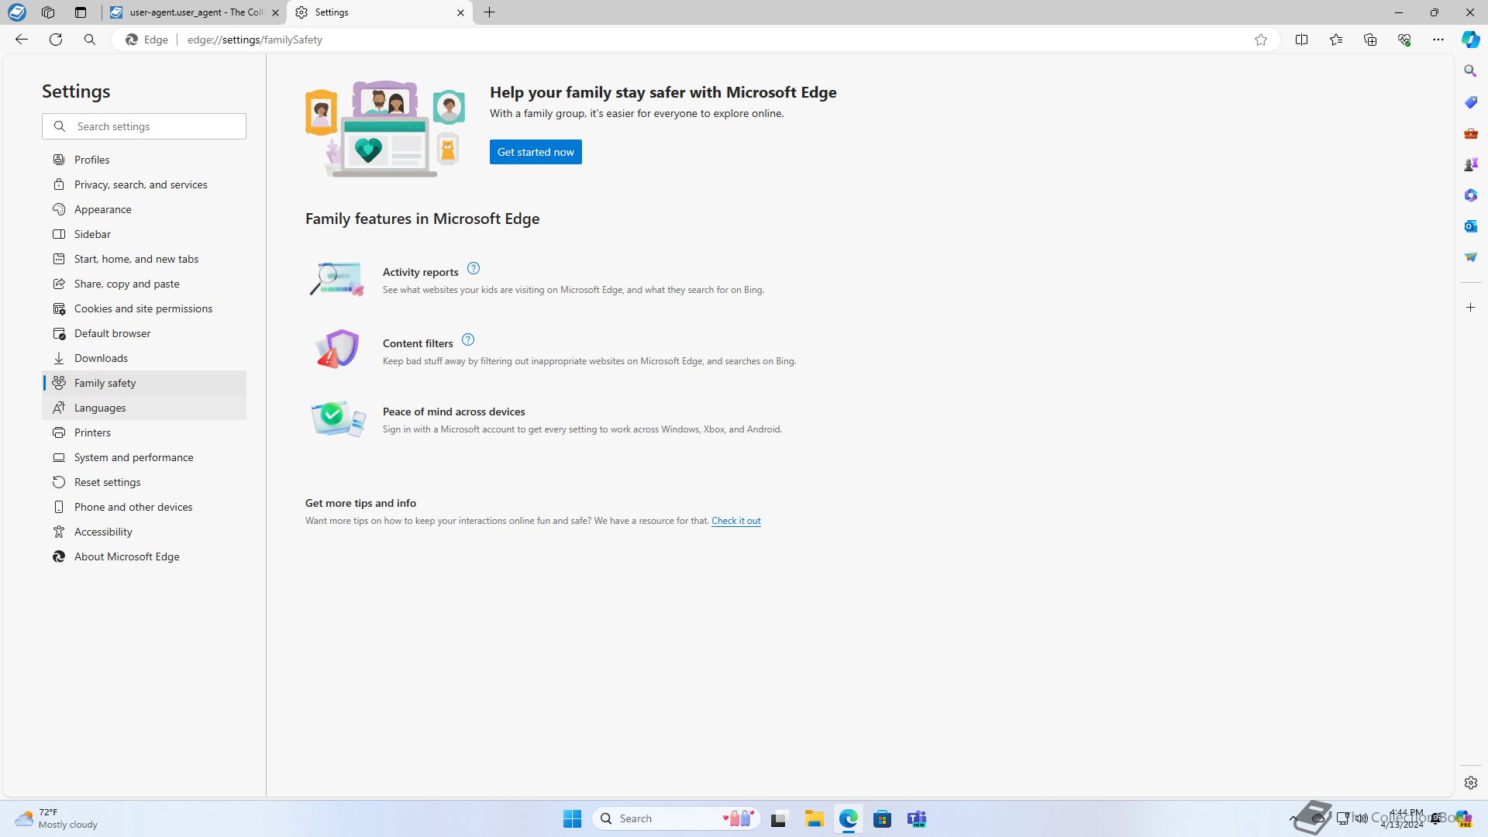The height and width of the screenshot is (837, 1488).
Task: Refresh the current page
Action: 56,40
